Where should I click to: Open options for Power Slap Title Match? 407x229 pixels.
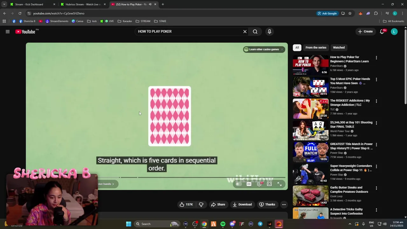[x=376, y=145]
